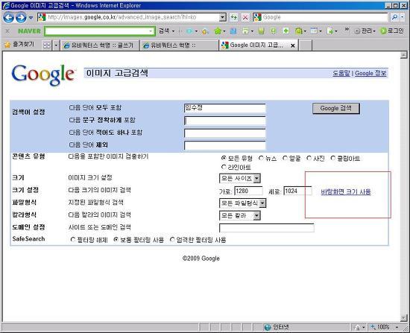Open the 도움말 help link
Image resolution: width=410 pixels, height=333 pixels.
tap(341, 73)
